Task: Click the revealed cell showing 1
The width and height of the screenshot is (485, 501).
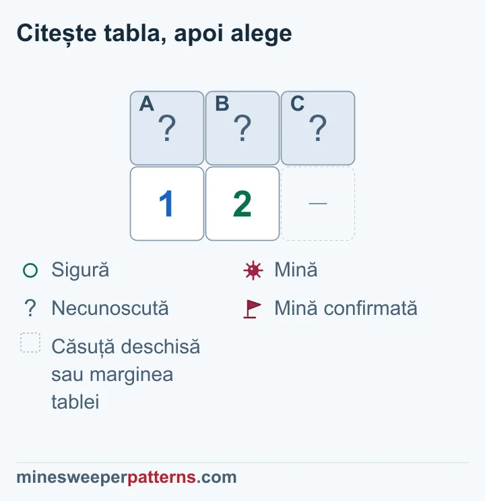Action: [167, 204]
